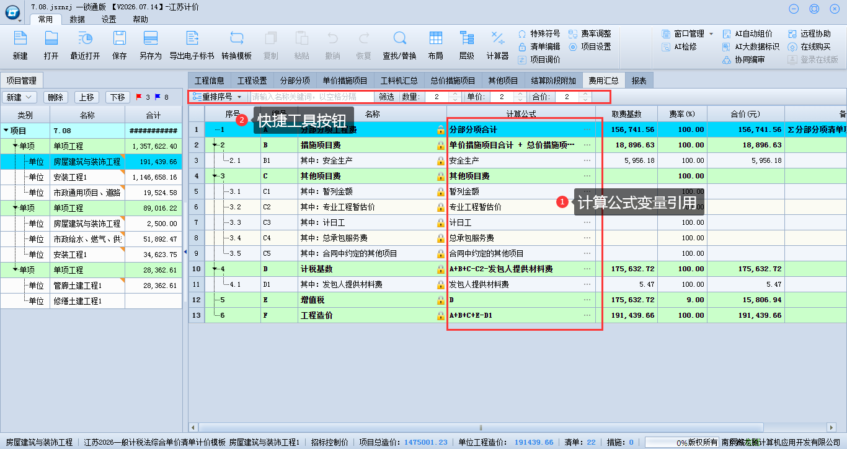Collapse the 单项工程 node worth 89,016.22
847x449 pixels.
pos(16,208)
